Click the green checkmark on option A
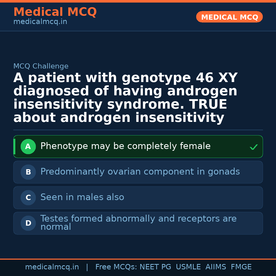 254,147
